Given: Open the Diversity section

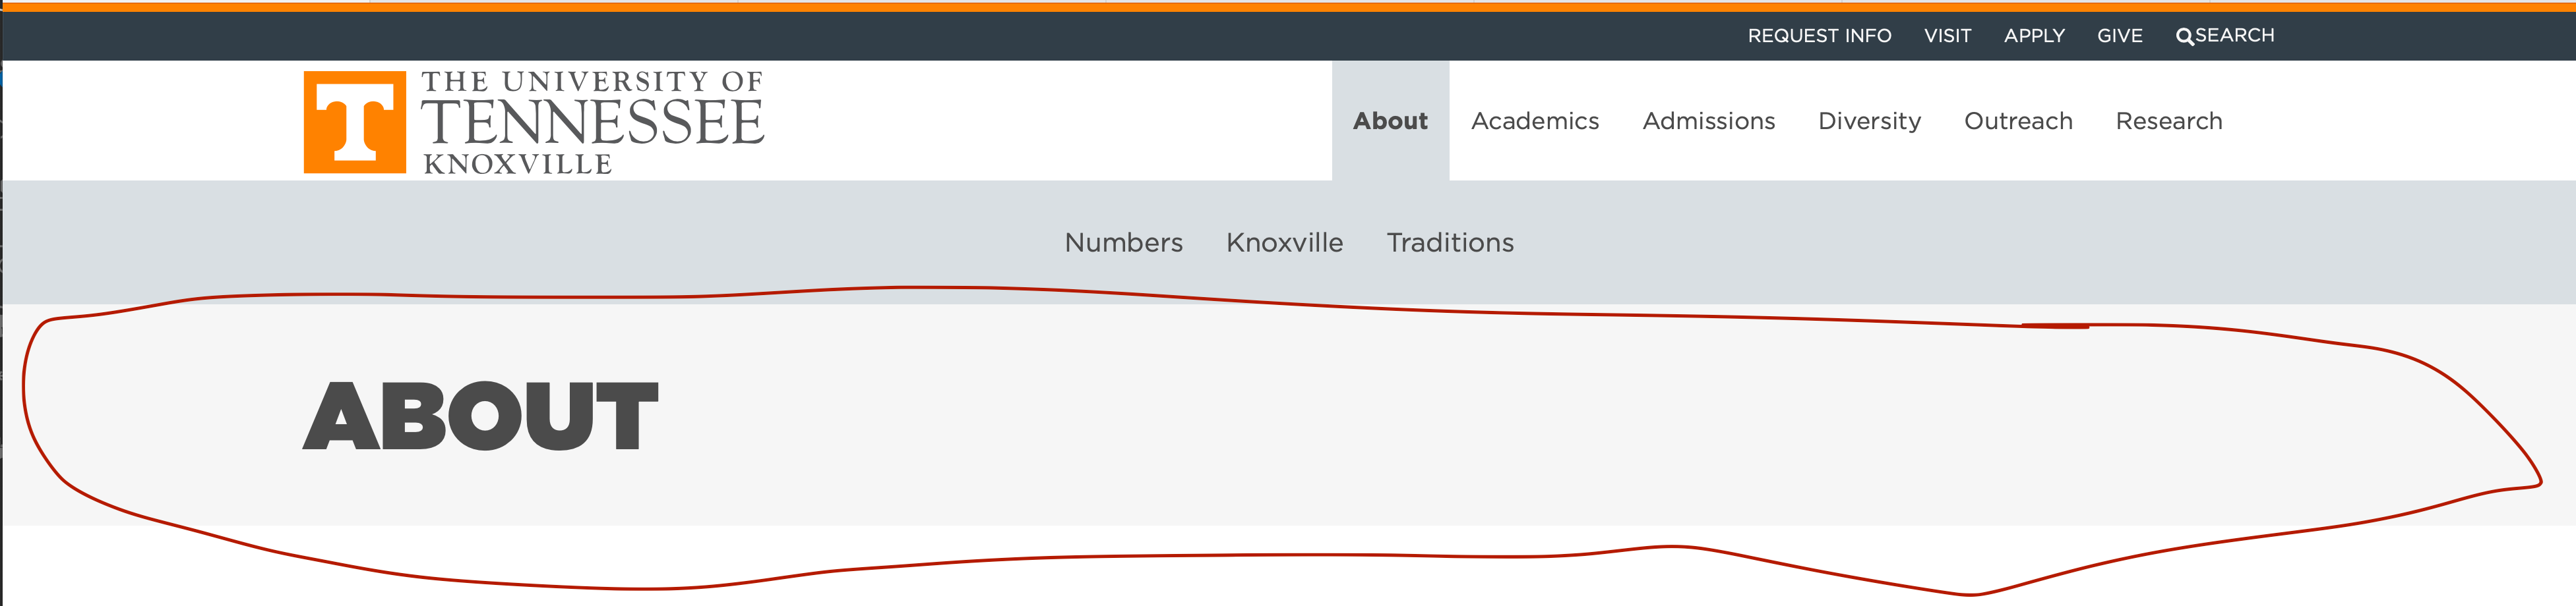Looking at the screenshot, I should (1869, 121).
